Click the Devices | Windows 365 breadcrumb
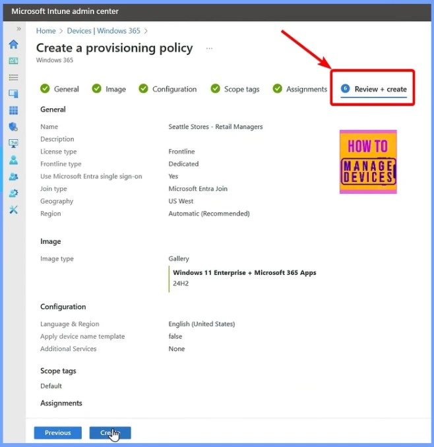 pos(104,31)
